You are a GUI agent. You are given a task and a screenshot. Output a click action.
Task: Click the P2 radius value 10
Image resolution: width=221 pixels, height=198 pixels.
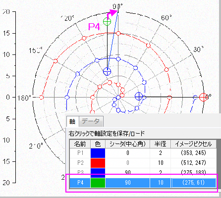point(161,163)
